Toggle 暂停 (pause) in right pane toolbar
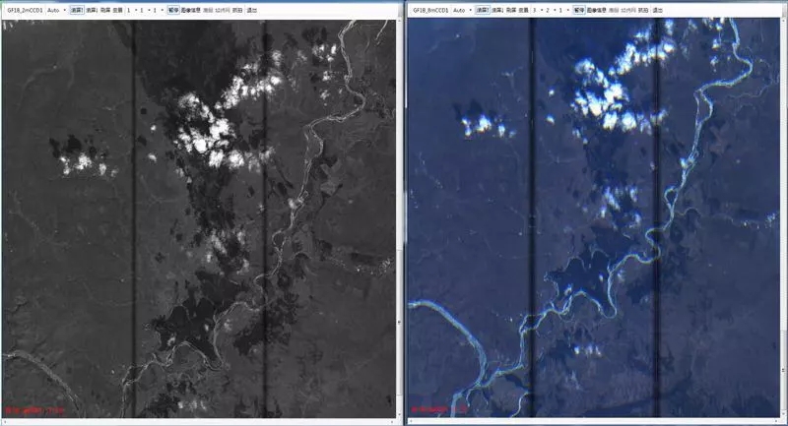The height and width of the screenshot is (426, 788). point(578,10)
